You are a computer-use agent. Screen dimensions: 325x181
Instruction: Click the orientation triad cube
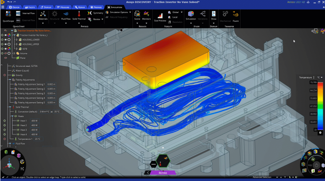[x=9, y=165]
